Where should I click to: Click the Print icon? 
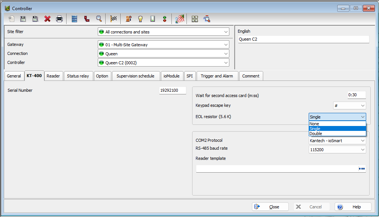point(59,19)
